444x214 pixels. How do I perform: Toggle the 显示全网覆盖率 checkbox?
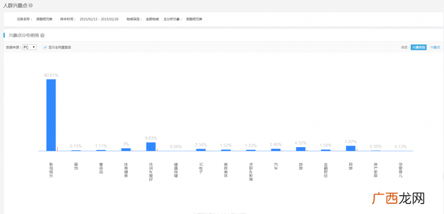tap(45, 48)
